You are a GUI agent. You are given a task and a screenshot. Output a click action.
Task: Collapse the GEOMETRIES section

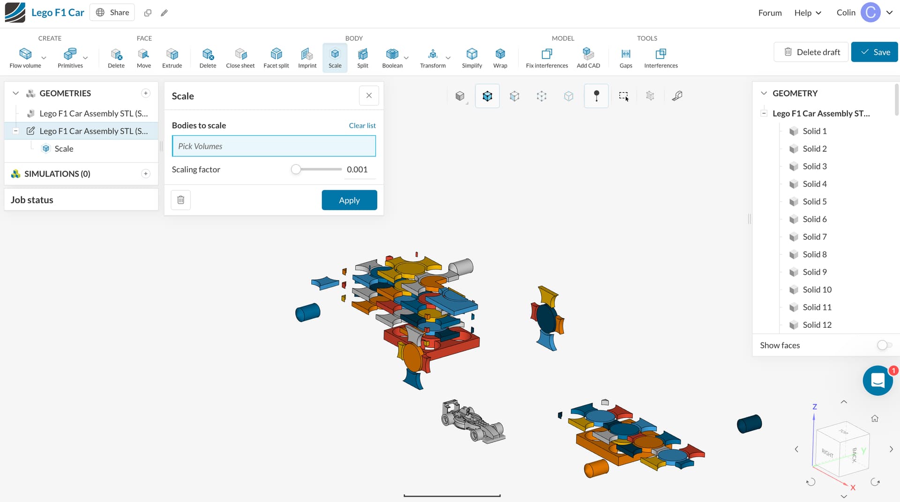pos(15,93)
